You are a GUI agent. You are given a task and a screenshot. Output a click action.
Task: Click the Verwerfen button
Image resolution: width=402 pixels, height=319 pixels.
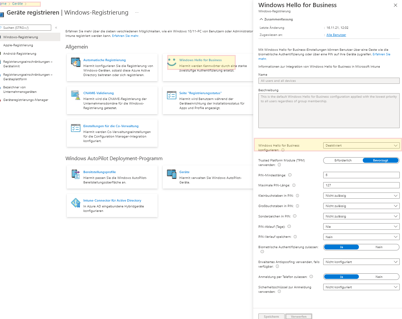[x=299, y=316]
